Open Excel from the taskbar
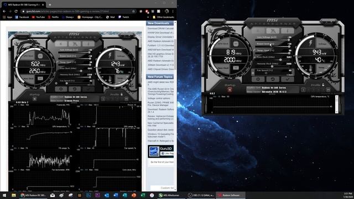This screenshot has height=199, width=354. pos(143,195)
